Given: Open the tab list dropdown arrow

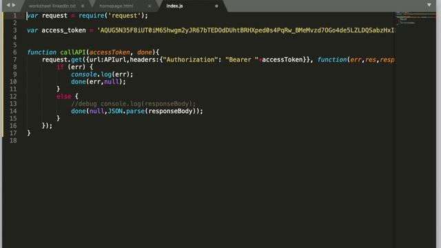Looking at the screenshot, I should (x=429, y=5).
